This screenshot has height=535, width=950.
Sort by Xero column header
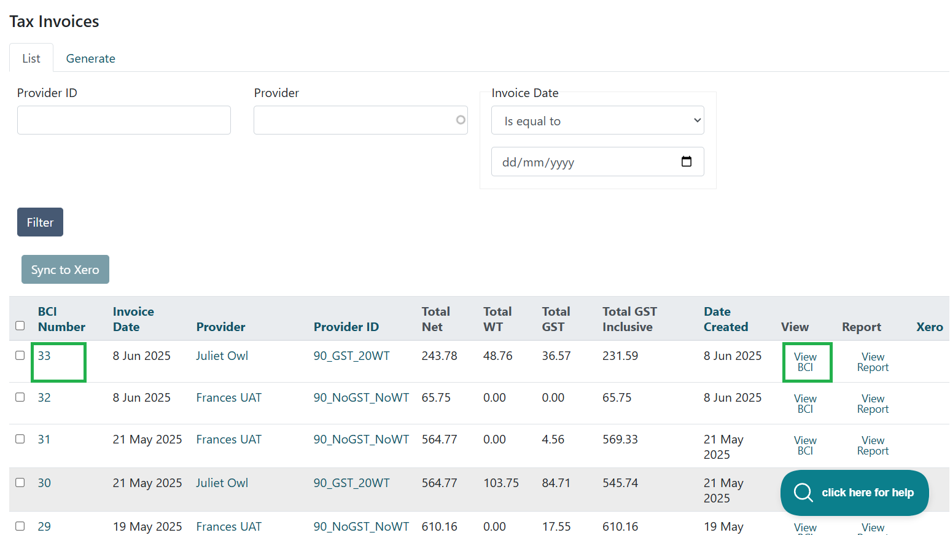pos(929,327)
